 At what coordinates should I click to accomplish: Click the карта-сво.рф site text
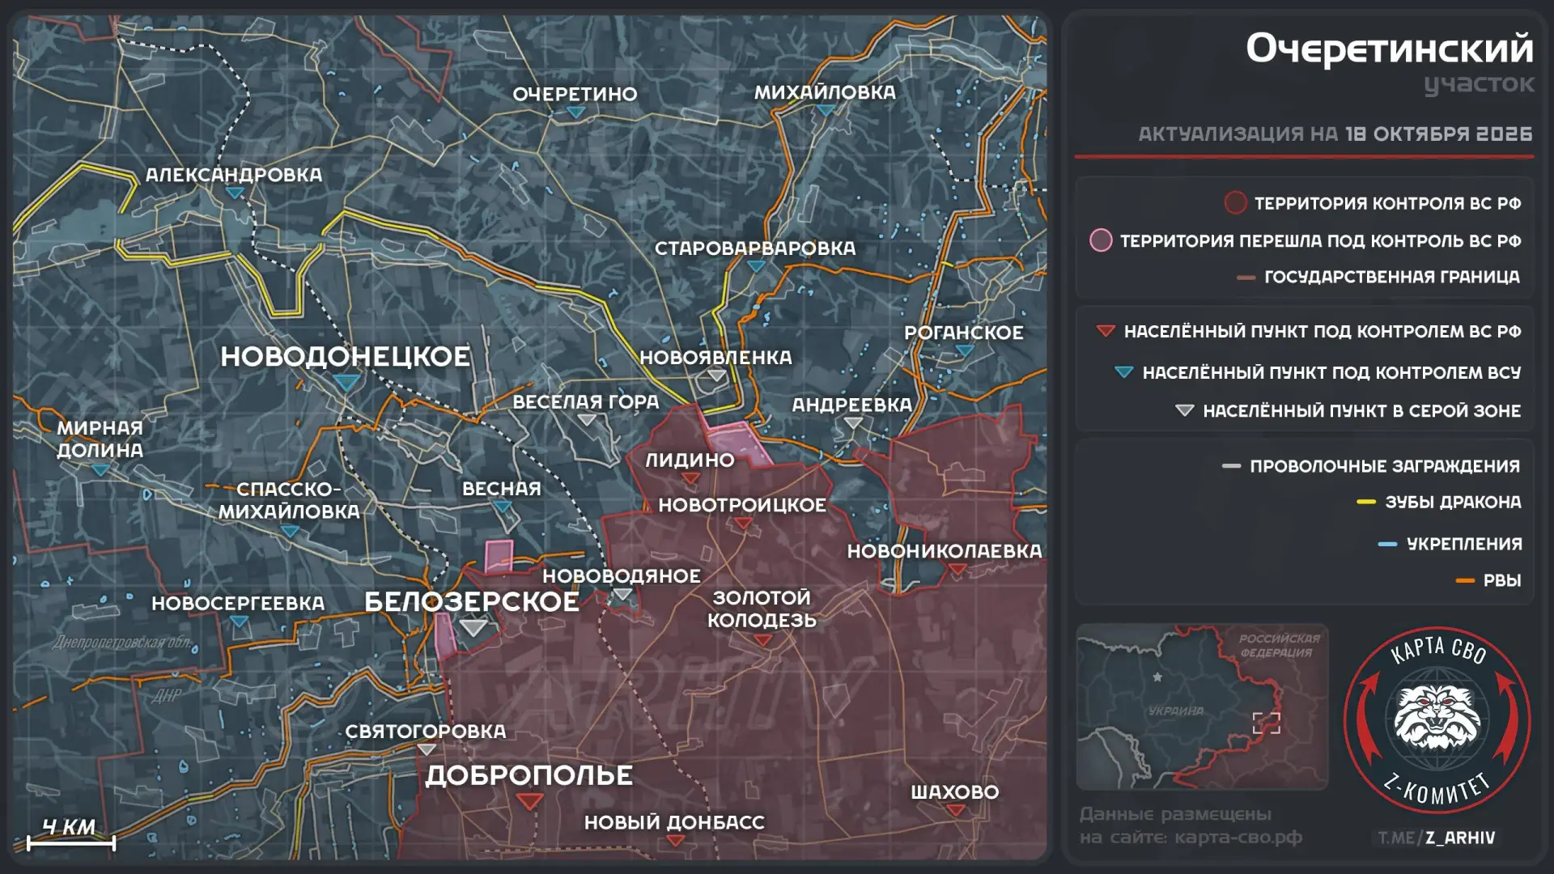pyautogui.click(x=1238, y=838)
